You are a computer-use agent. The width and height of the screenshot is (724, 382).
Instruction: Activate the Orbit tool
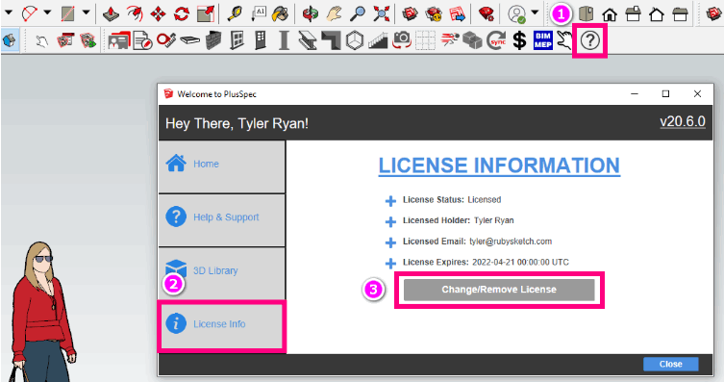pyautogui.click(x=311, y=13)
